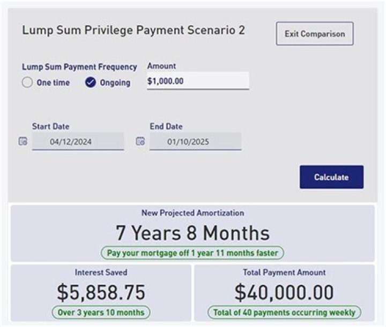Click the $40,000.00 total payment value

click(284, 292)
